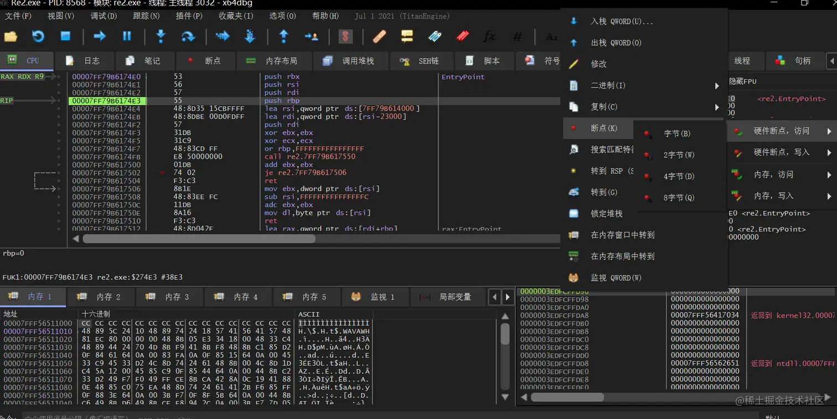Screen dimensions: 837x419
Task: Open the comments hash icon
Action: click(x=517, y=37)
